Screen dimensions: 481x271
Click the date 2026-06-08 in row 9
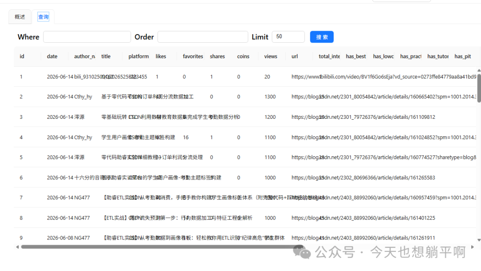60,238
